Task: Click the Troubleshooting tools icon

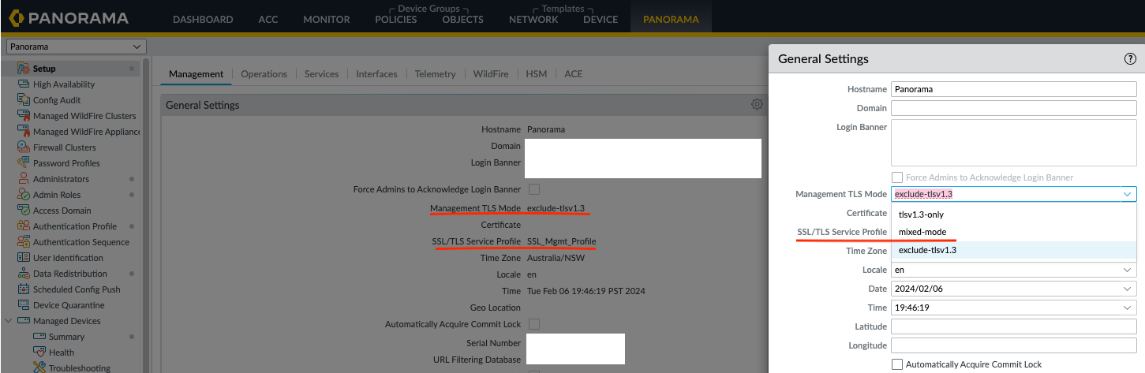Action: pyautogui.click(x=39, y=367)
